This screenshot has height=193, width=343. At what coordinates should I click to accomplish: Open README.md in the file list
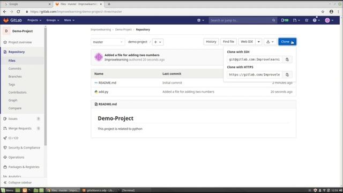click(107, 83)
